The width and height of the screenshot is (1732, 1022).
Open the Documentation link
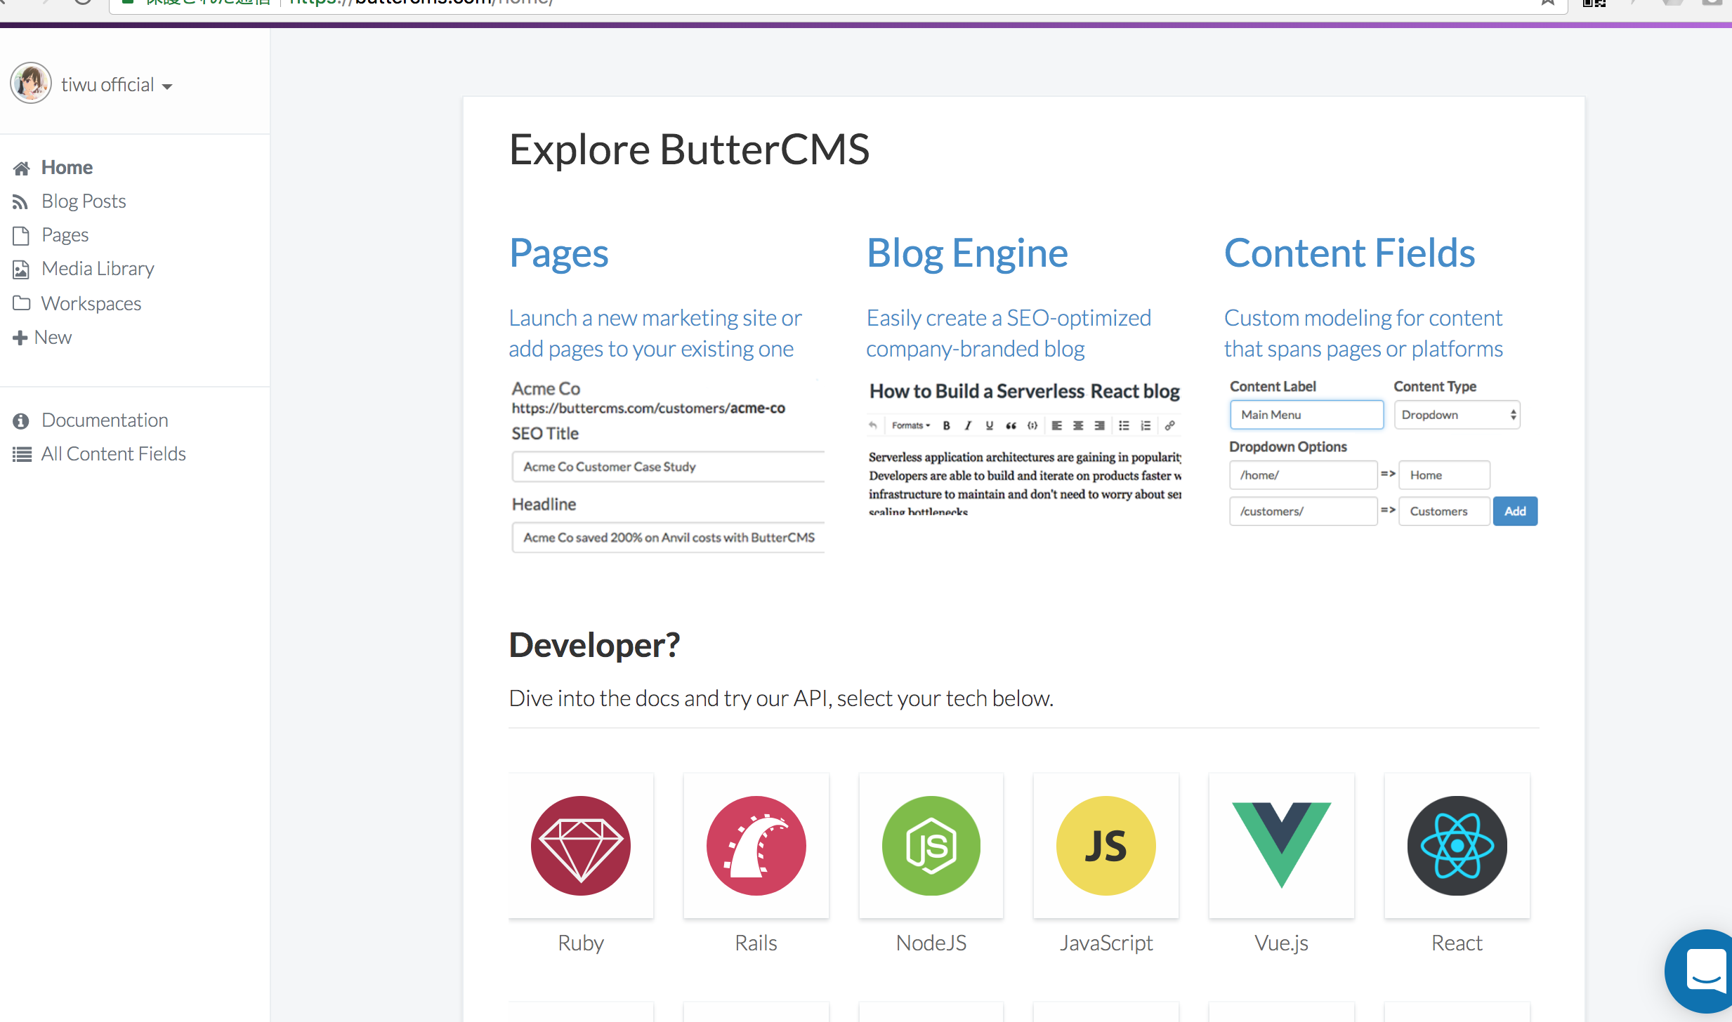[x=105, y=420]
